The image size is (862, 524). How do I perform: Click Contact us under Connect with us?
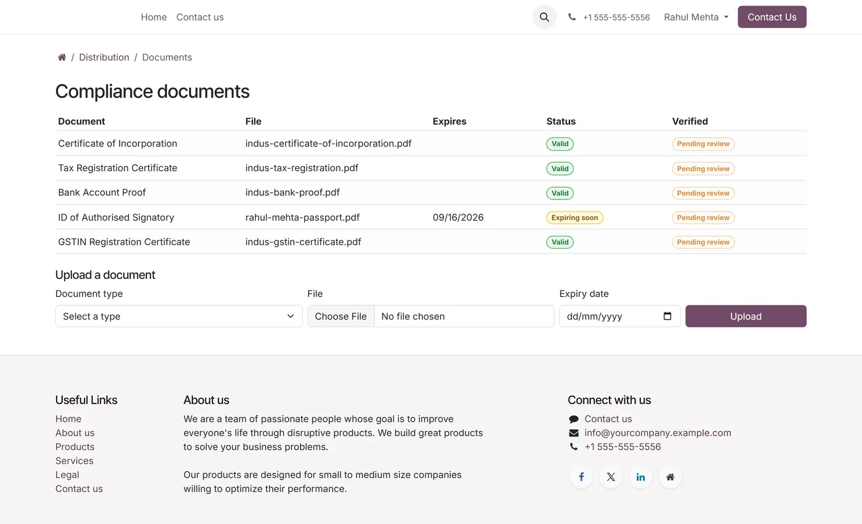coord(608,419)
